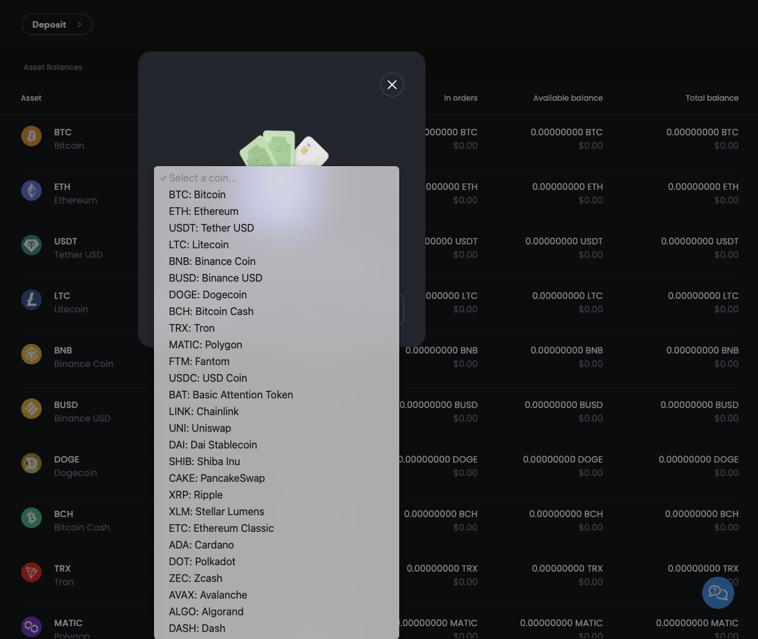Choose CAKE: PancakeSwap from list
Viewport: 758px width, 639px height.
pyautogui.click(x=277, y=478)
